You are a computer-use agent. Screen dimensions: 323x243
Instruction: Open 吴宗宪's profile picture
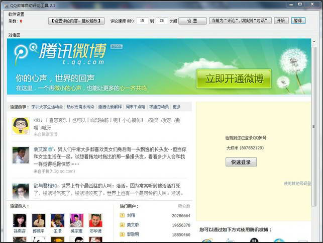(x=77, y=220)
